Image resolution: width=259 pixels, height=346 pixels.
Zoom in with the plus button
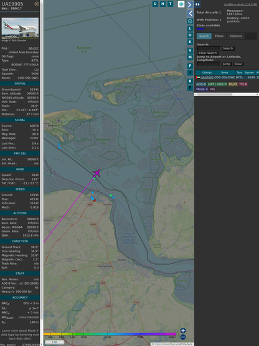click(x=183, y=330)
